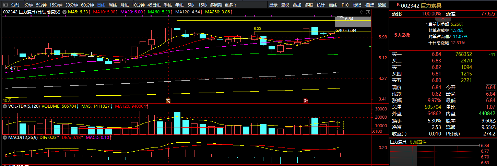
Task: Select the 15秒 period tab
Action: [x=203, y=5]
